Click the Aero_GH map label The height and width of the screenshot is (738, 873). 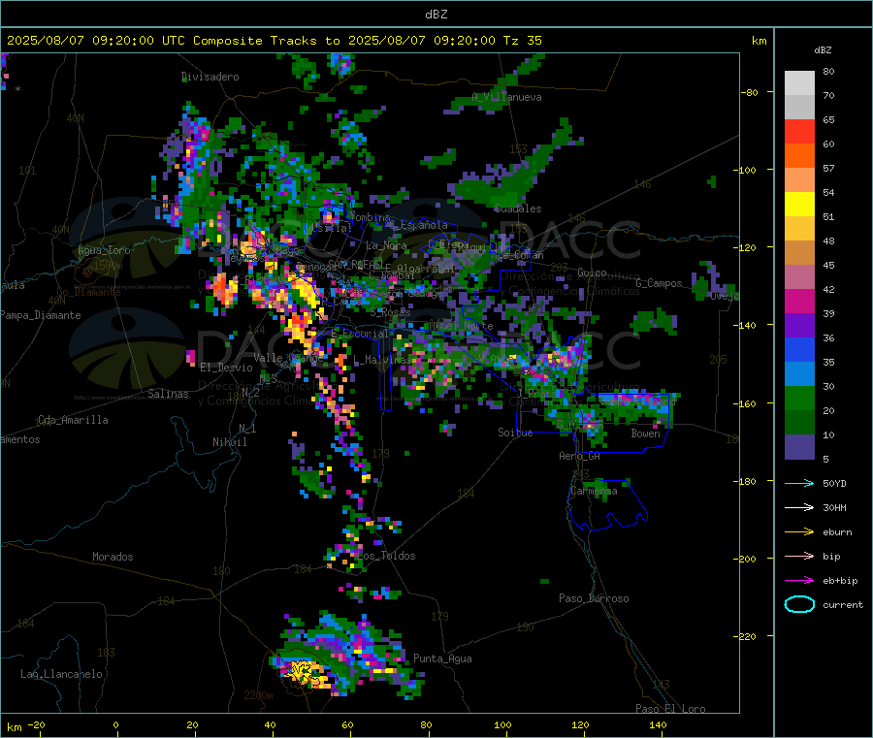(580, 456)
